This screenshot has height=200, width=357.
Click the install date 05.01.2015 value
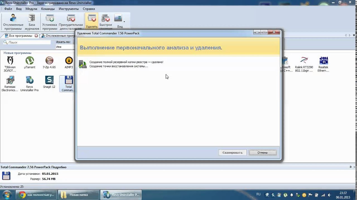[x=50, y=174]
